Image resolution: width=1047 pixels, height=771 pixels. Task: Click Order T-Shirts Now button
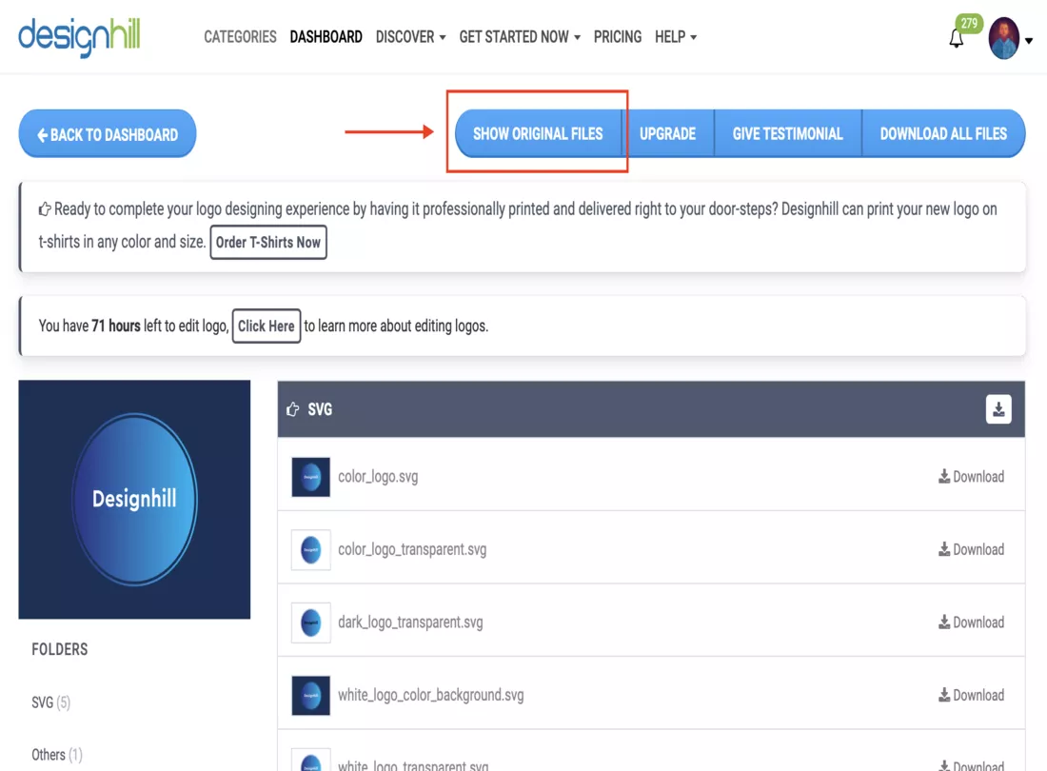pyautogui.click(x=268, y=242)
